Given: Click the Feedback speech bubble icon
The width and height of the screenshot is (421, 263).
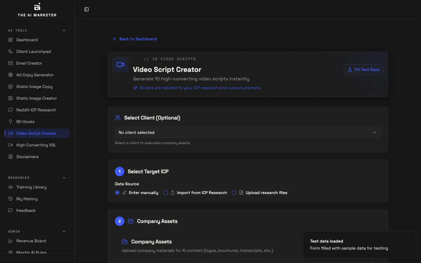Looking at the screenshot, I should (11, 210).
